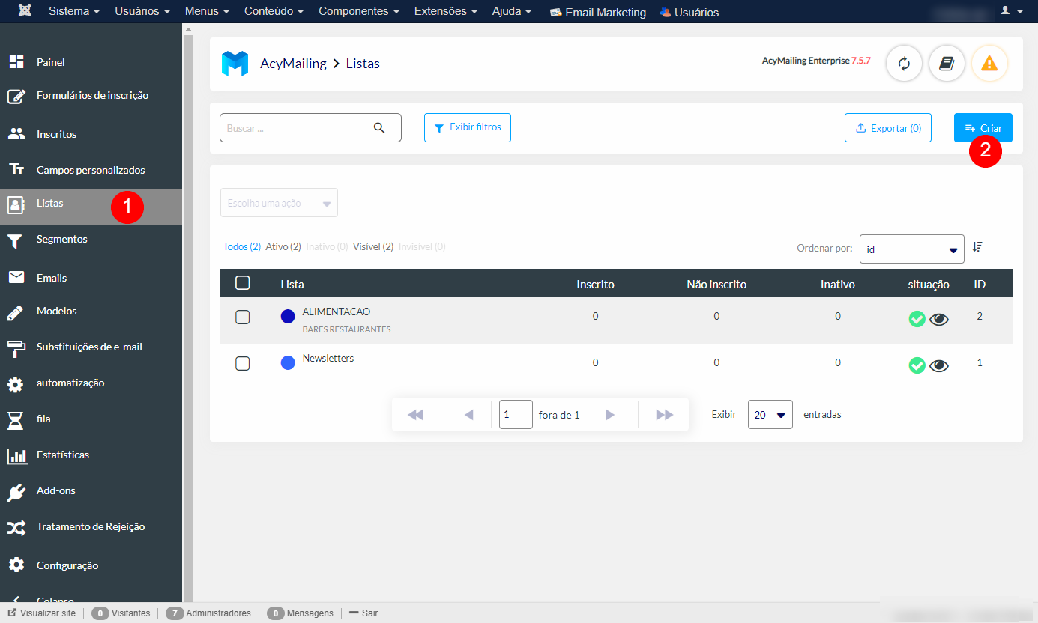This screenshot has width=1038, height=623.
Task: Click the Criar button
Action: [983, 128]
